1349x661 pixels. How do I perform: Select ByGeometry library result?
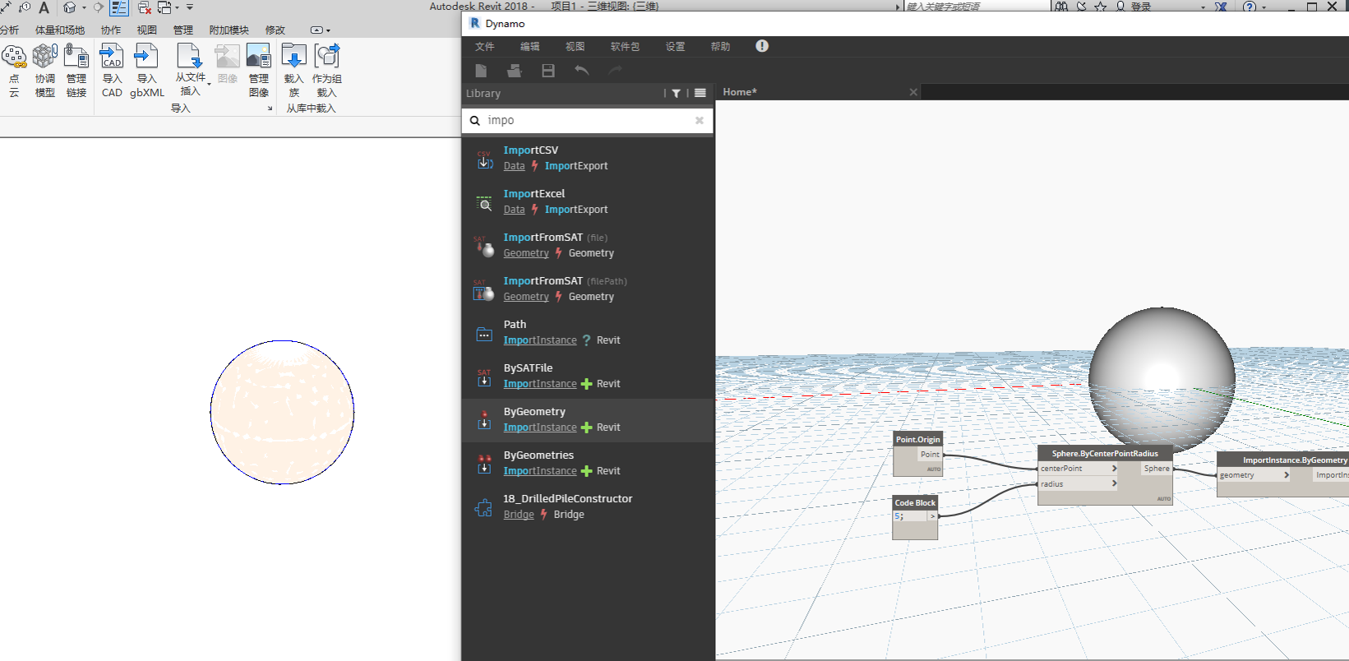(x=588, y=420)
